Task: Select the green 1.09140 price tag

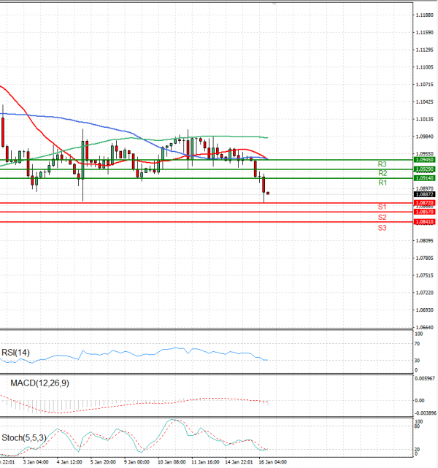Action: (424, 178)
